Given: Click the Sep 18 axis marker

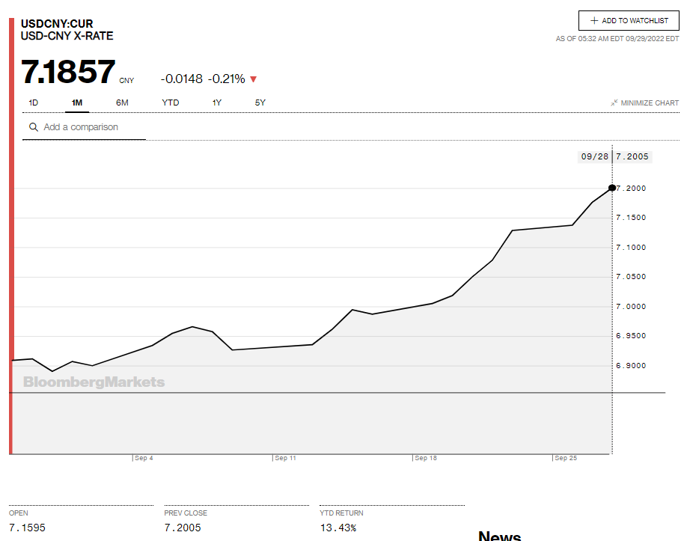Looking at the screenshot, I should (426, 458).
